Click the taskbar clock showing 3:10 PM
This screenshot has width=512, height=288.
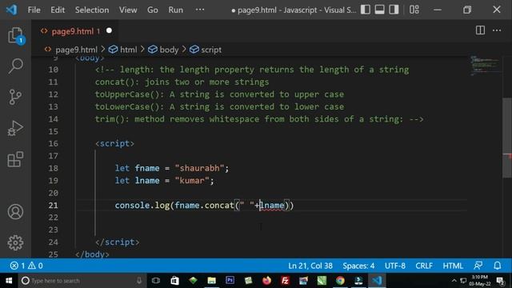[x=479, y=281]
